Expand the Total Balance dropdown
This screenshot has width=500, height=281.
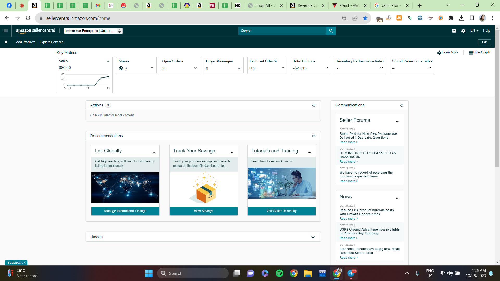point(327,68)
